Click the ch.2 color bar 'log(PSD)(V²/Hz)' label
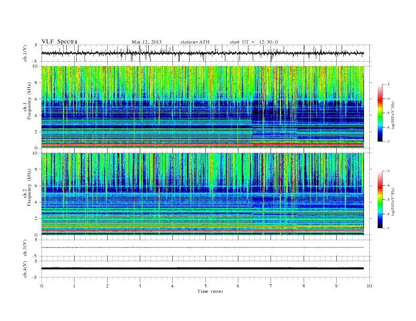 point(394,202)
